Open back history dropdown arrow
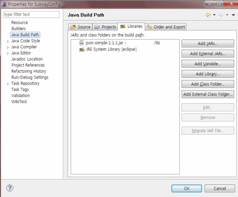This screenshot has height=197, width=238. [214, 15]
